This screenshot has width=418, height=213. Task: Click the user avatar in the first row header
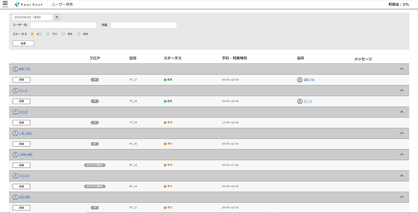[x=16, y=69]
